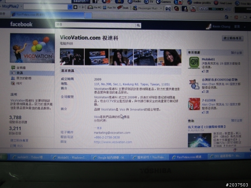Show all recommended pages link
This screenshot has height=188, width=251.
click(x=236, y=53)
